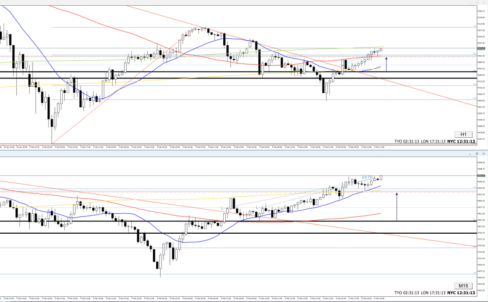Click the 4922.60 price on H1 scale
This screenshot has width=488, height=302.
coord(481,56)
